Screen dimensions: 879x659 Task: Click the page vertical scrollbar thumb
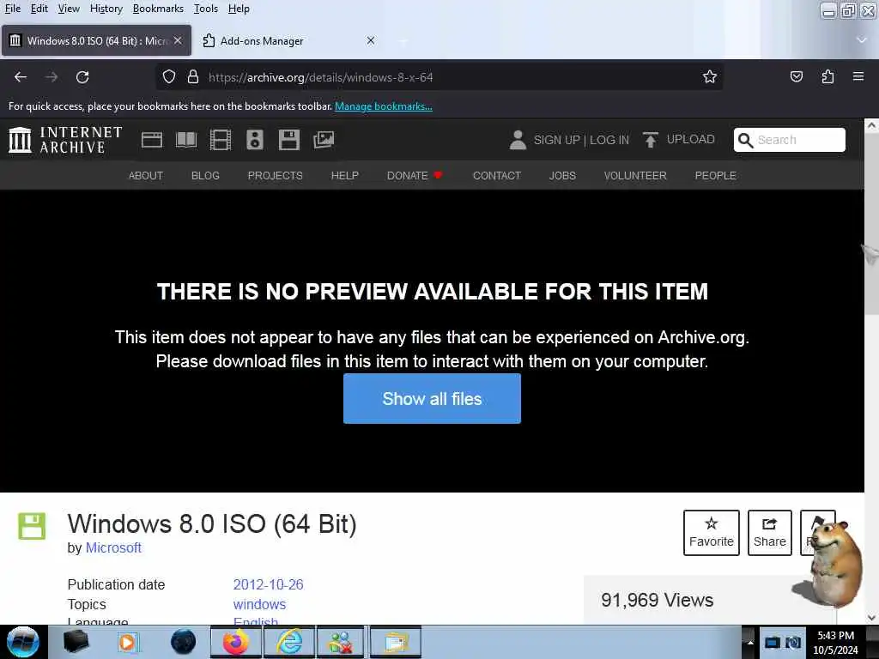tap(872, 224)
